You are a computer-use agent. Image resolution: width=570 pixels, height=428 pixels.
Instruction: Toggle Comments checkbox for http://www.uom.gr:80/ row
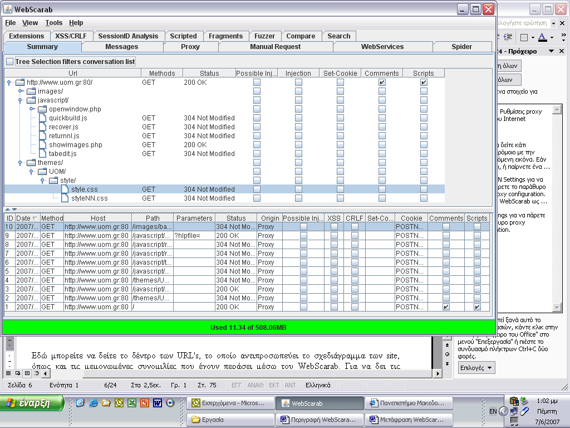tap(382, 82)
